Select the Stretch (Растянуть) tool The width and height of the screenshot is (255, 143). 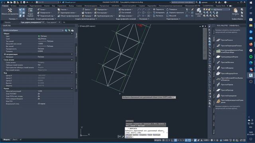158,16
